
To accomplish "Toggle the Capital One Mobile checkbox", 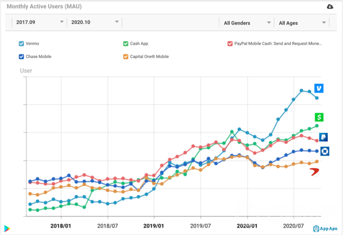I will point(126,56).
